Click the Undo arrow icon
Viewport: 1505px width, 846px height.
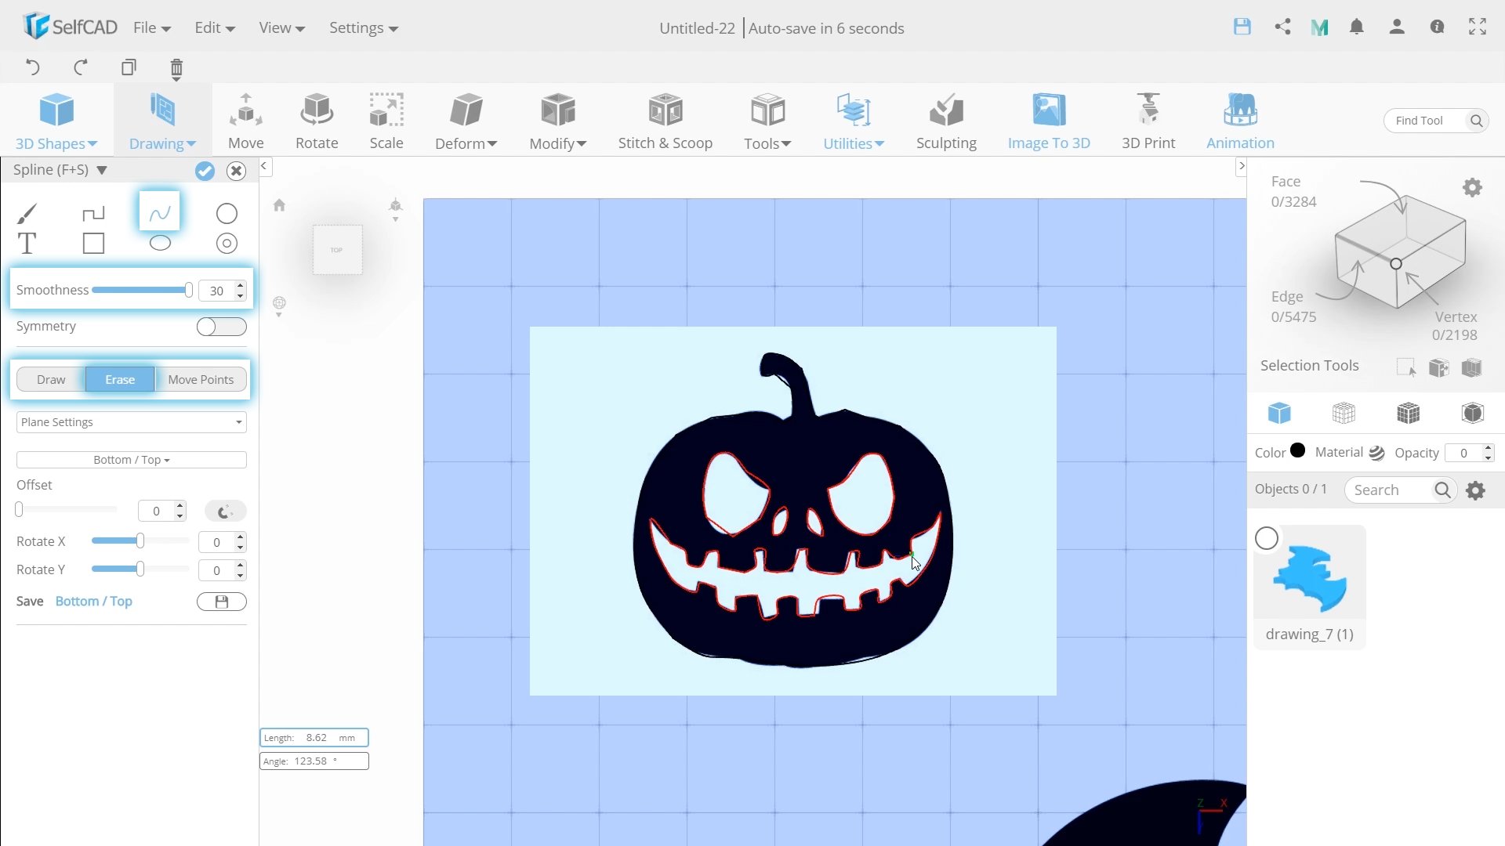[x=32, y=67]
